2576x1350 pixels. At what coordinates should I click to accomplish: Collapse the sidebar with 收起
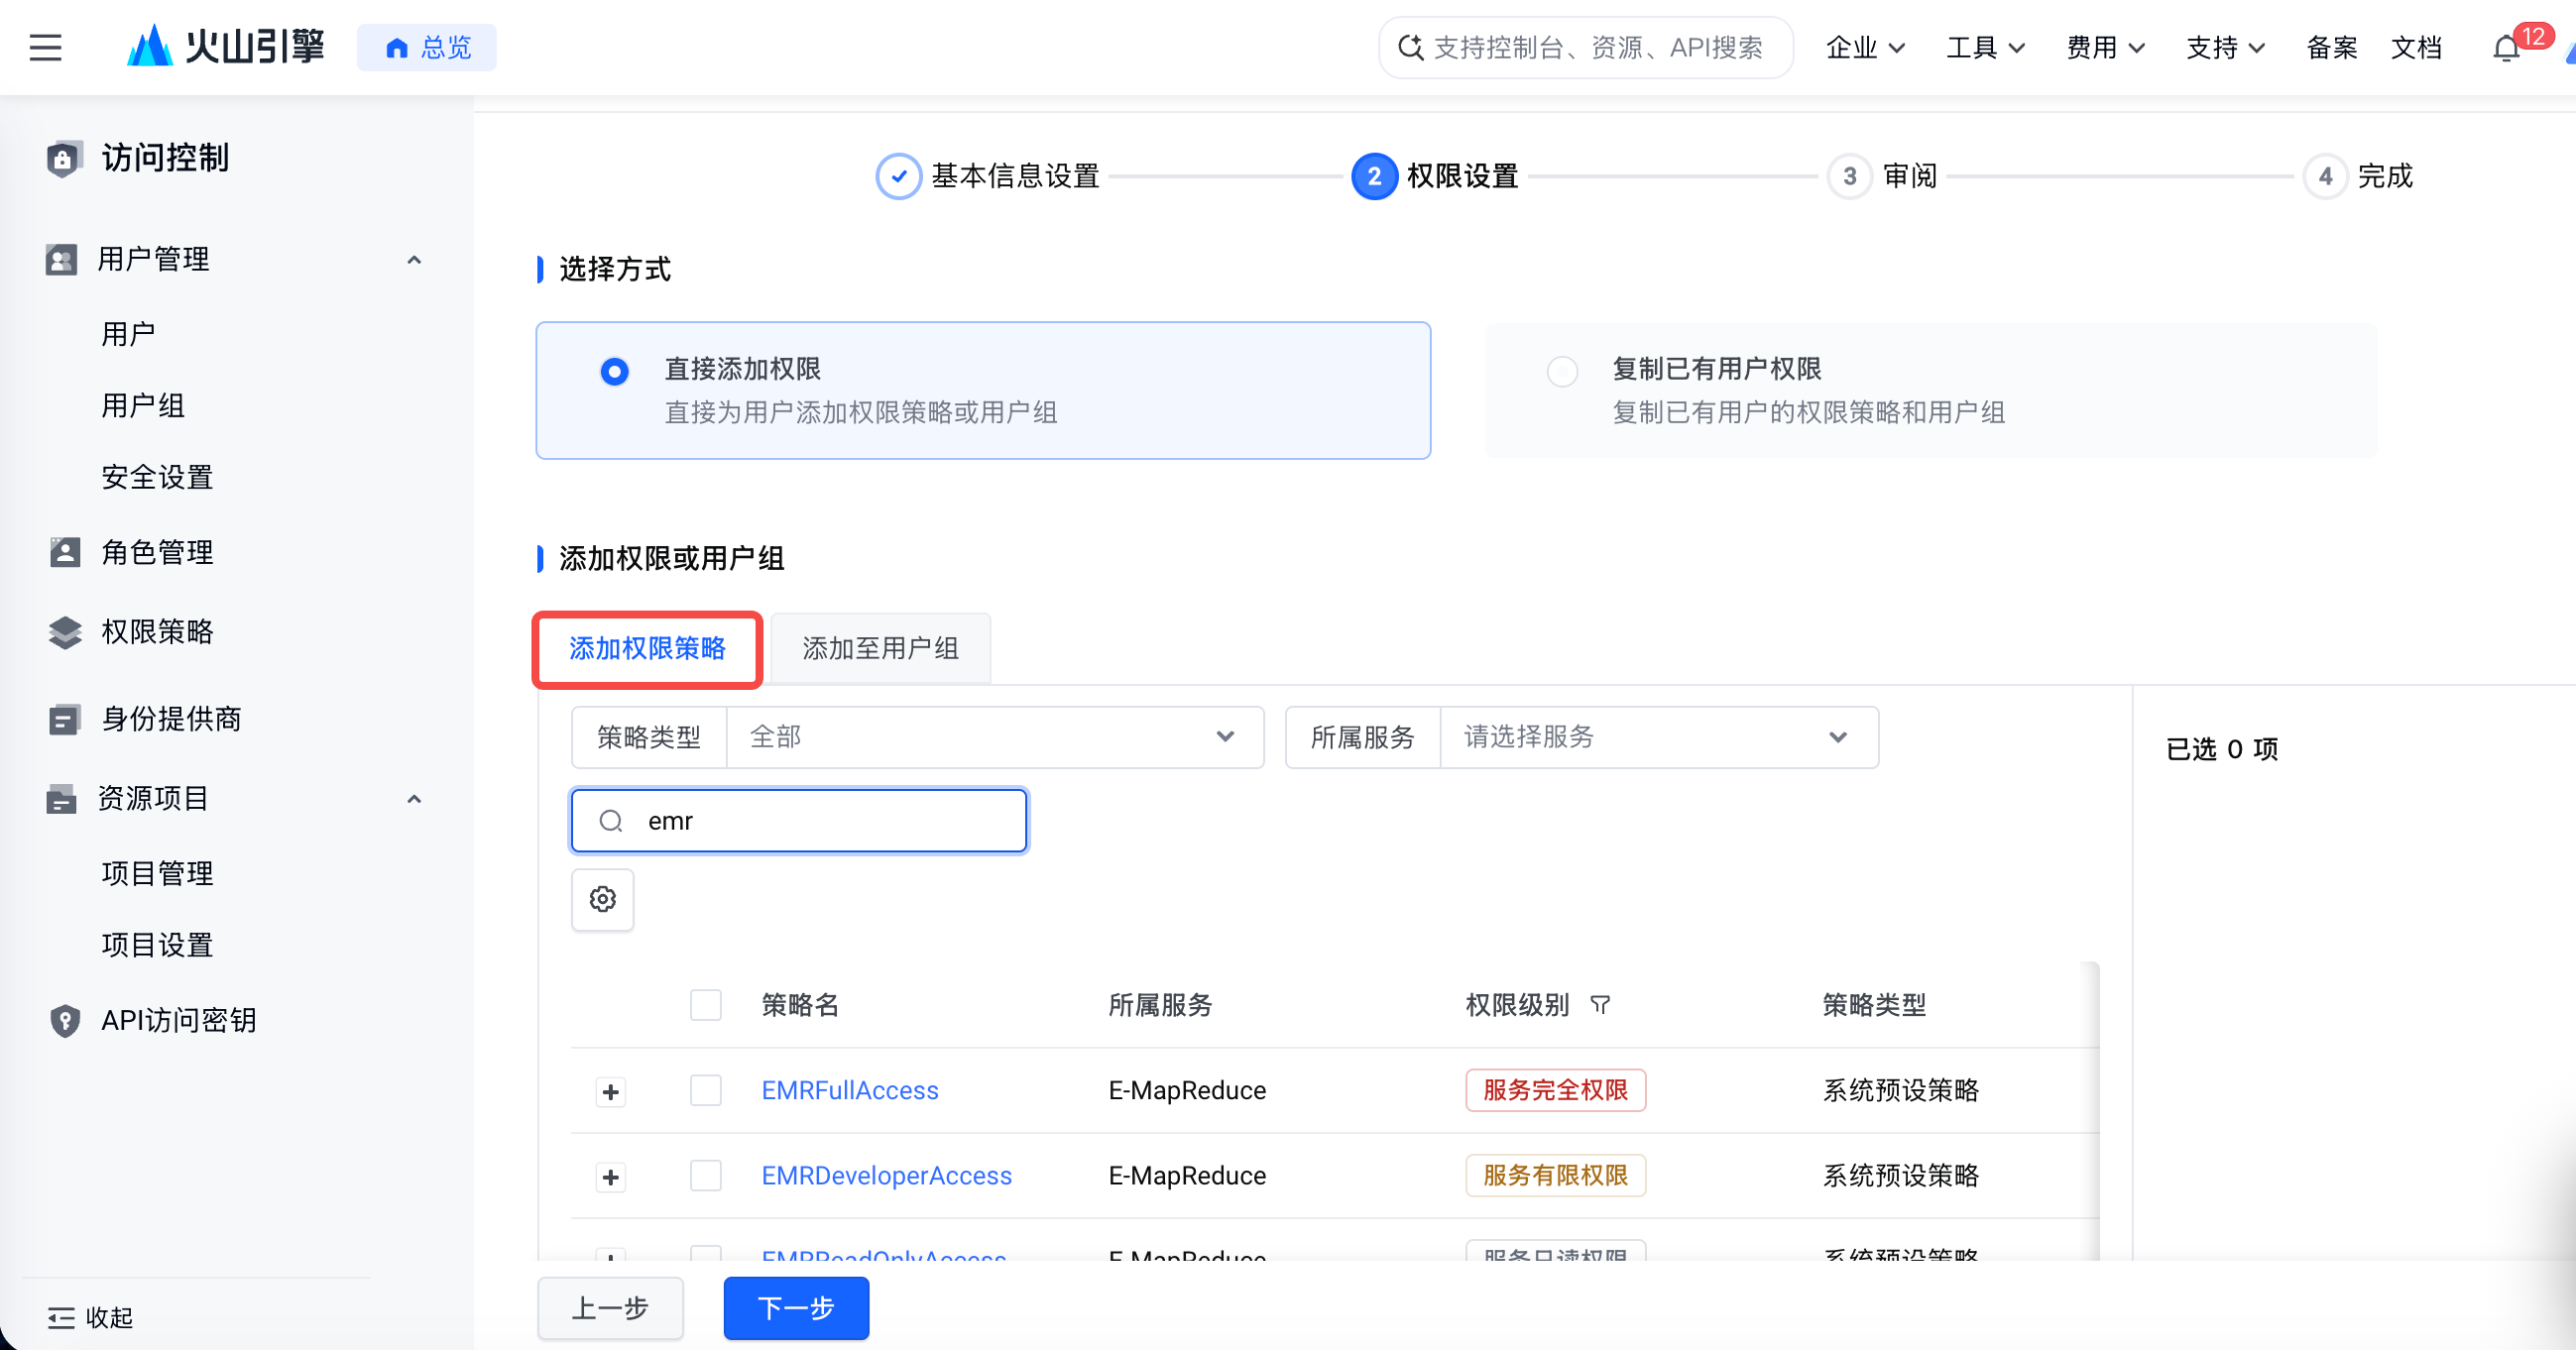click(x=90, y=1317)
